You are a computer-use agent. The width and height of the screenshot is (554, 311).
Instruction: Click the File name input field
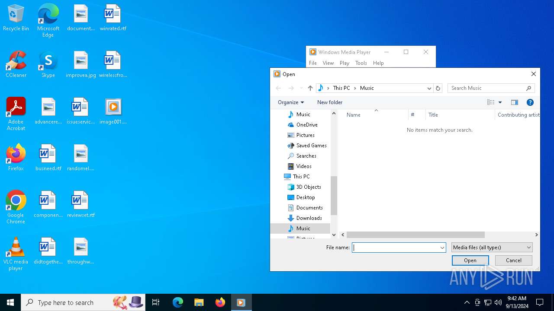point(396,248)
